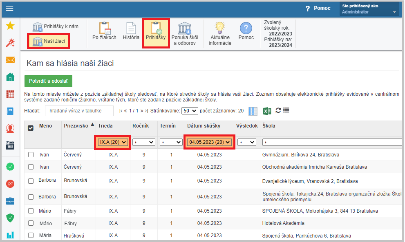Go to the next page of results
405x242 pixels.
142,111
